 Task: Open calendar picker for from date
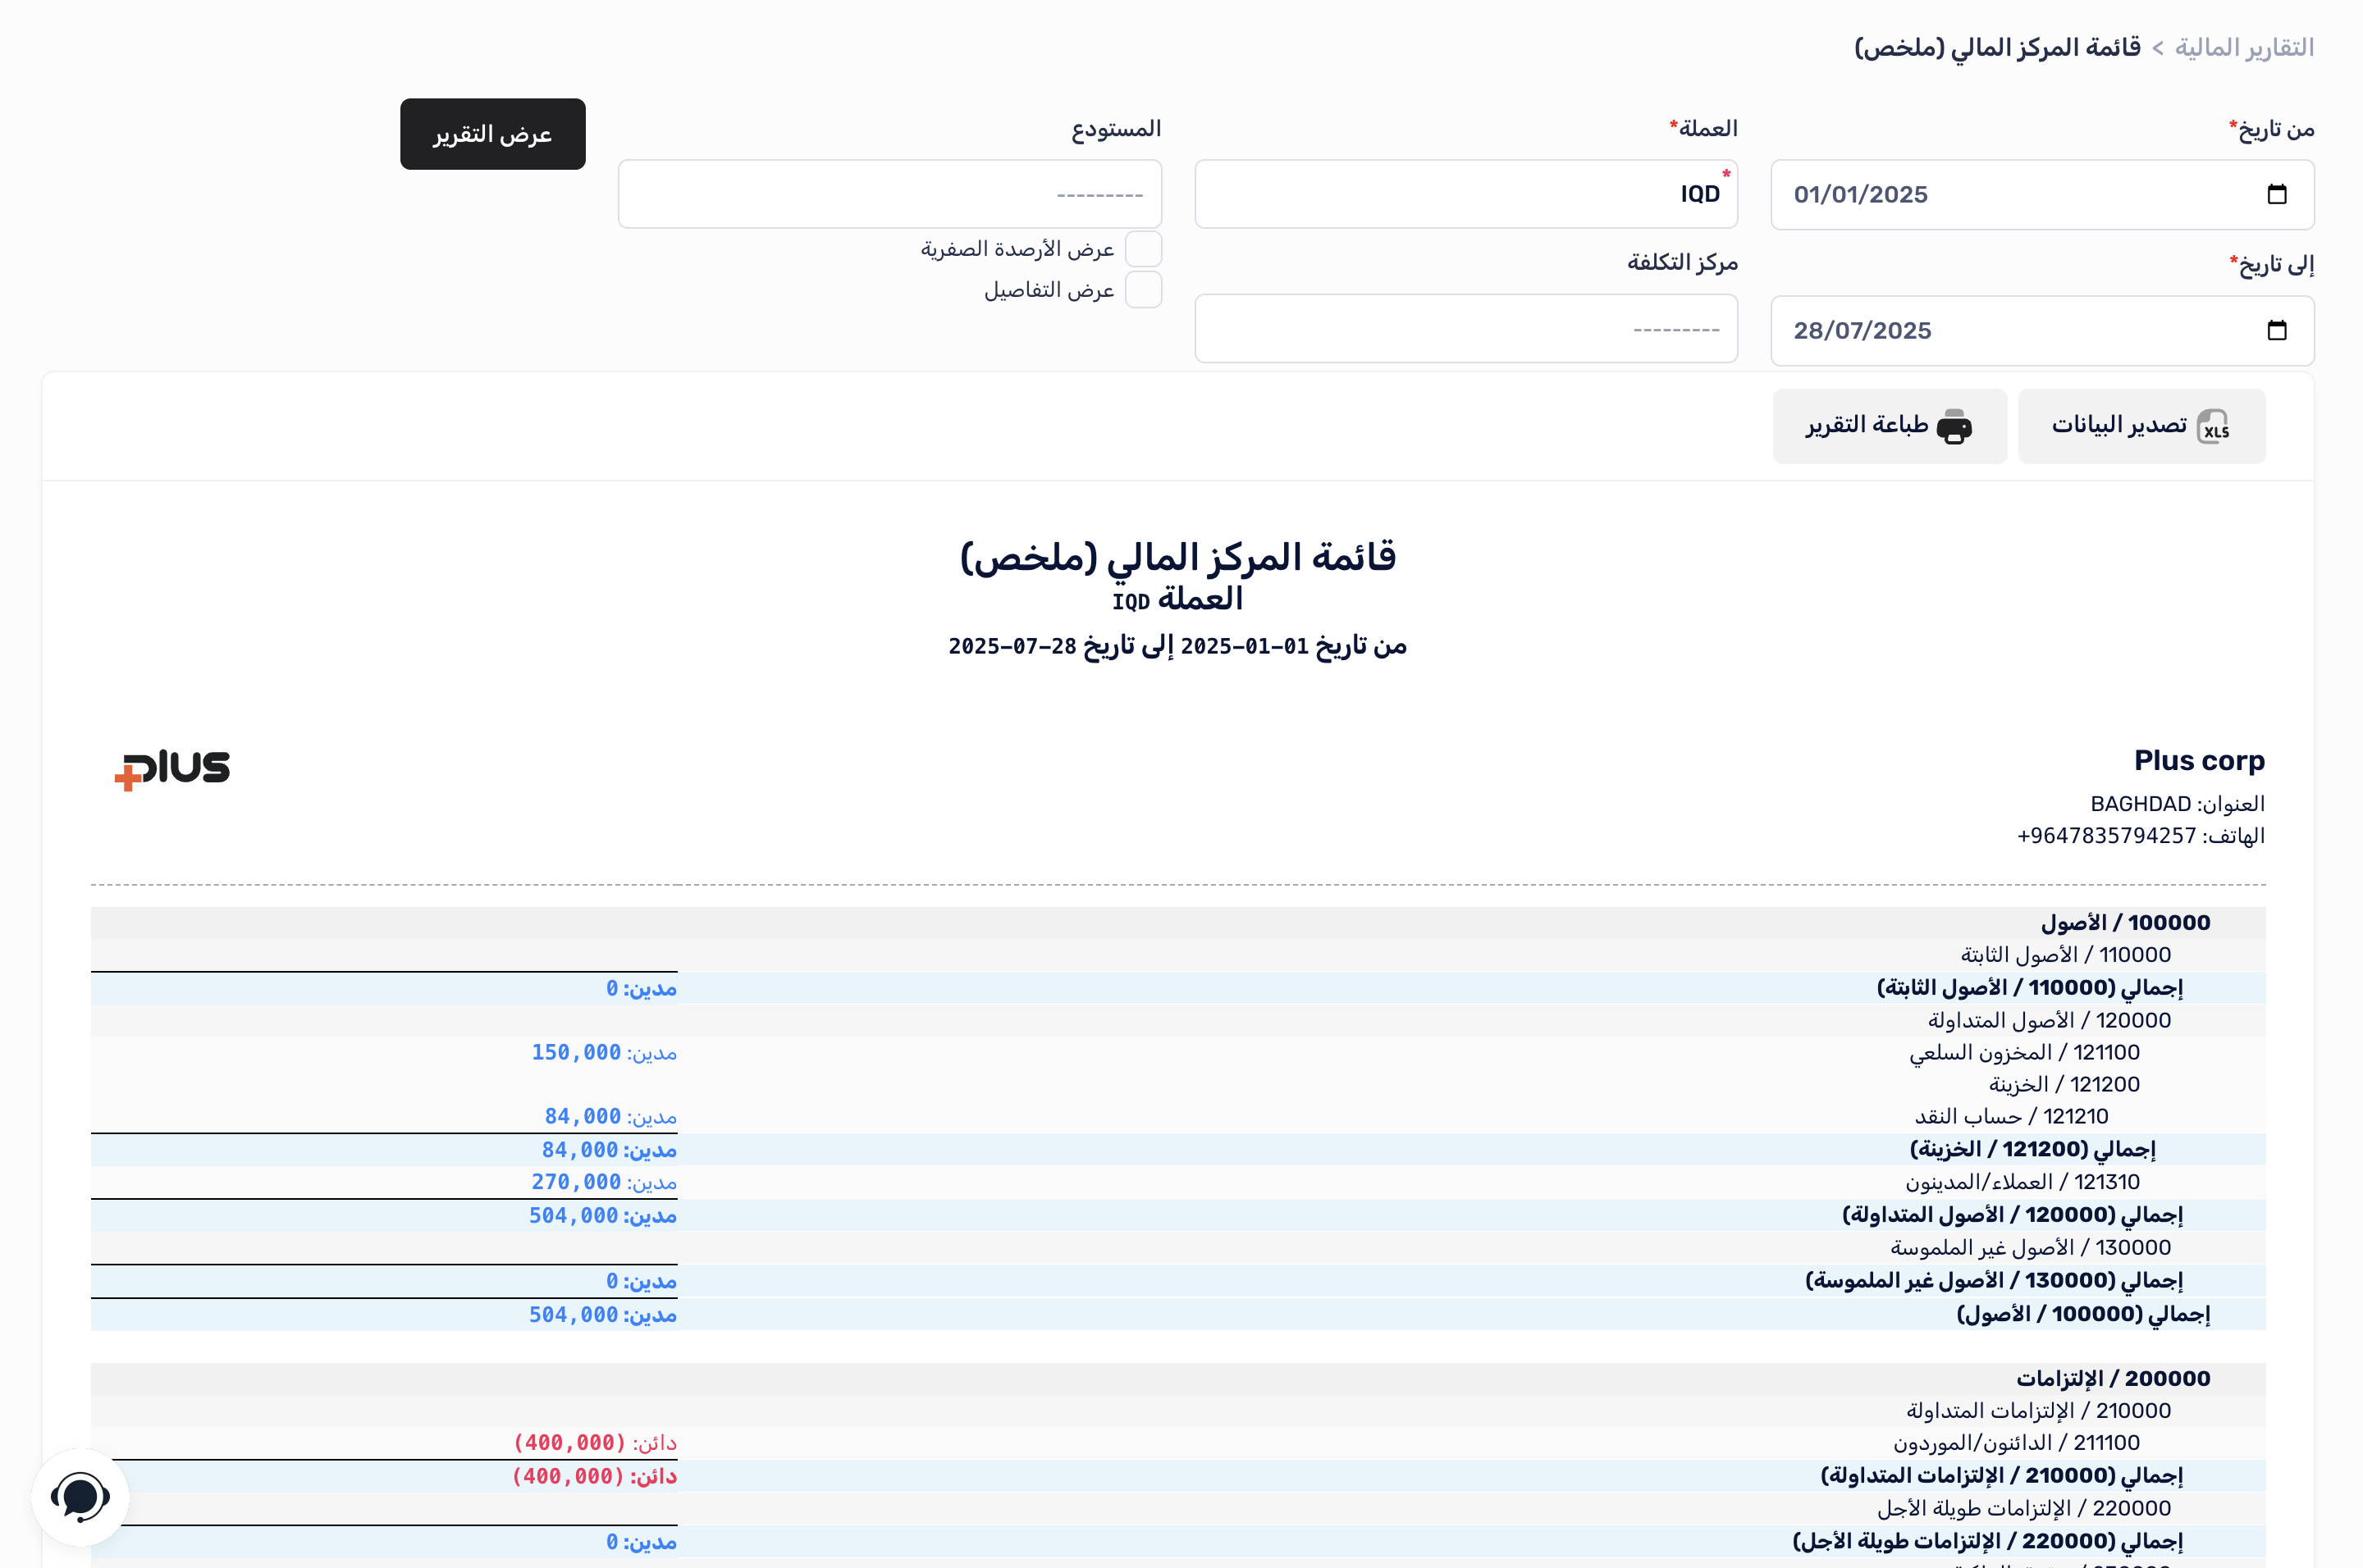point(2276,194)
